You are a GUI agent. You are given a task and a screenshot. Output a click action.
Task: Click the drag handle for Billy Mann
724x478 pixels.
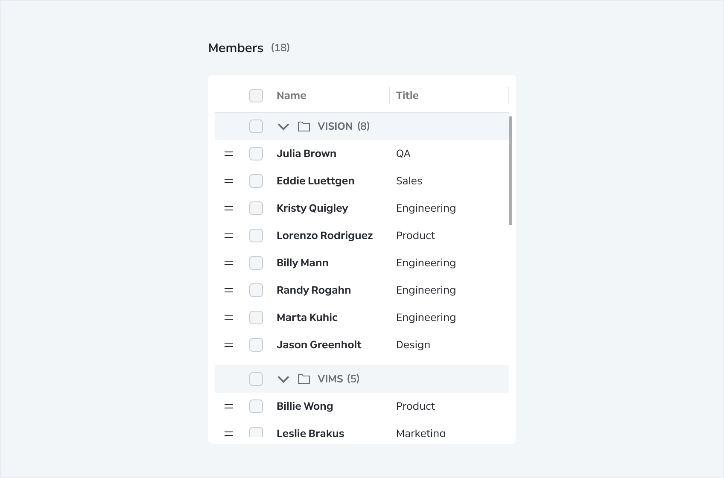coord(229,263)
